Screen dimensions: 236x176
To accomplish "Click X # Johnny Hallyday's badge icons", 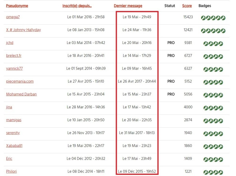I will 213,31.
